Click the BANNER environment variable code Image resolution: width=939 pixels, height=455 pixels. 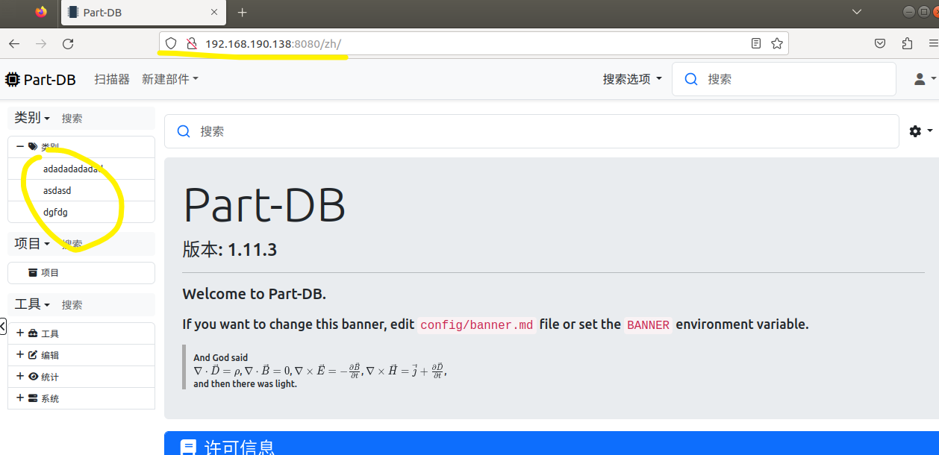tap(648, 324)
